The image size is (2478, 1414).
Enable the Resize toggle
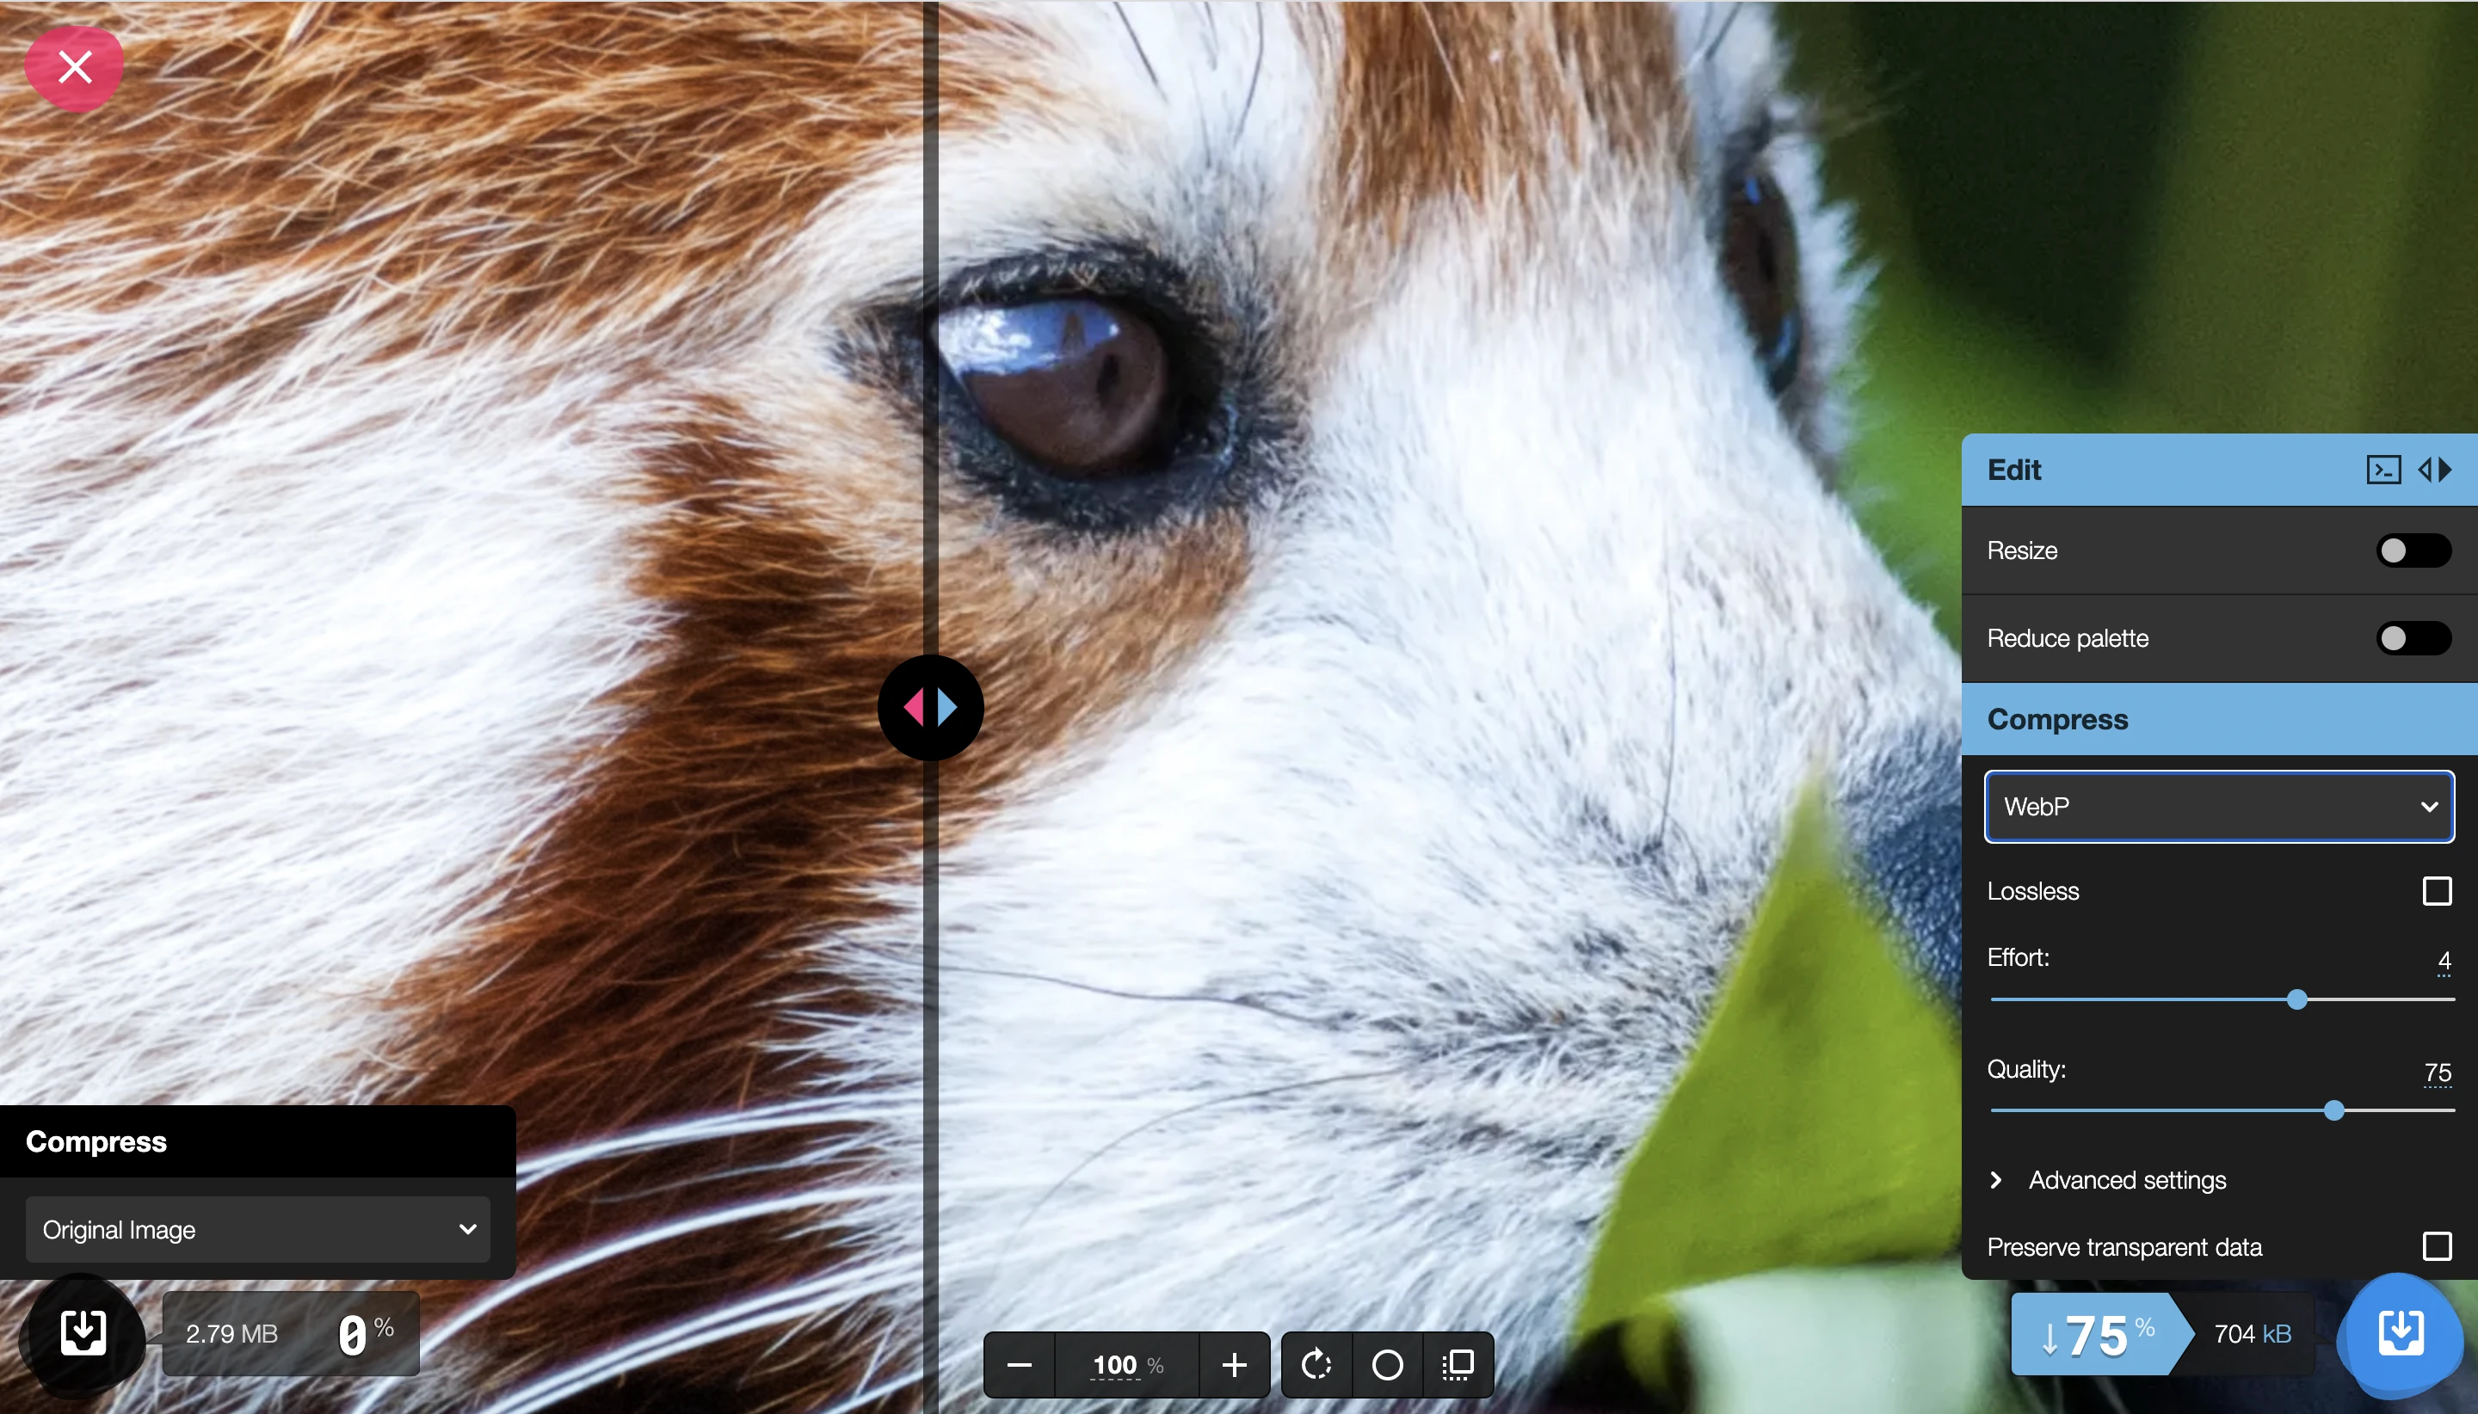click(2413, 550)
